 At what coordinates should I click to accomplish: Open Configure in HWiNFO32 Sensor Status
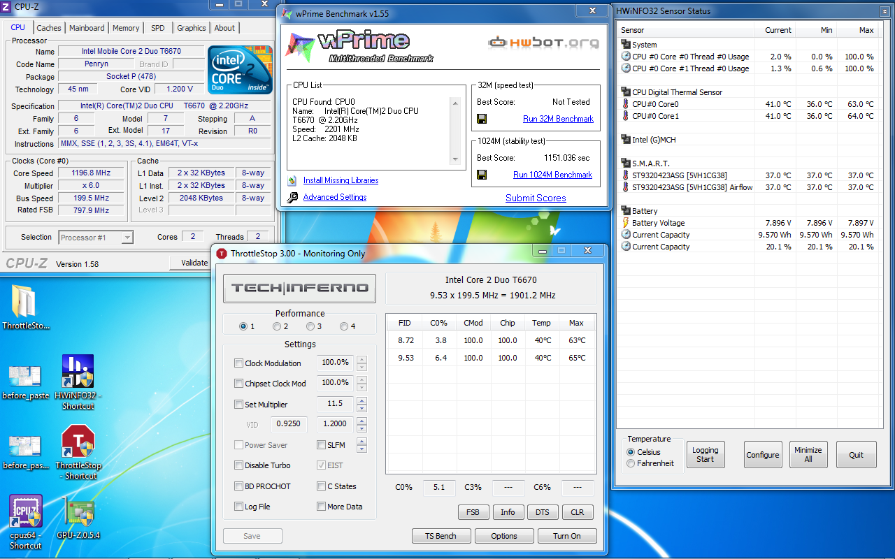pos(762,454)
